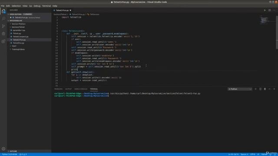Click the editor vertical scrollbar
This screenshot has height=156, width=278.
[277, 32]
